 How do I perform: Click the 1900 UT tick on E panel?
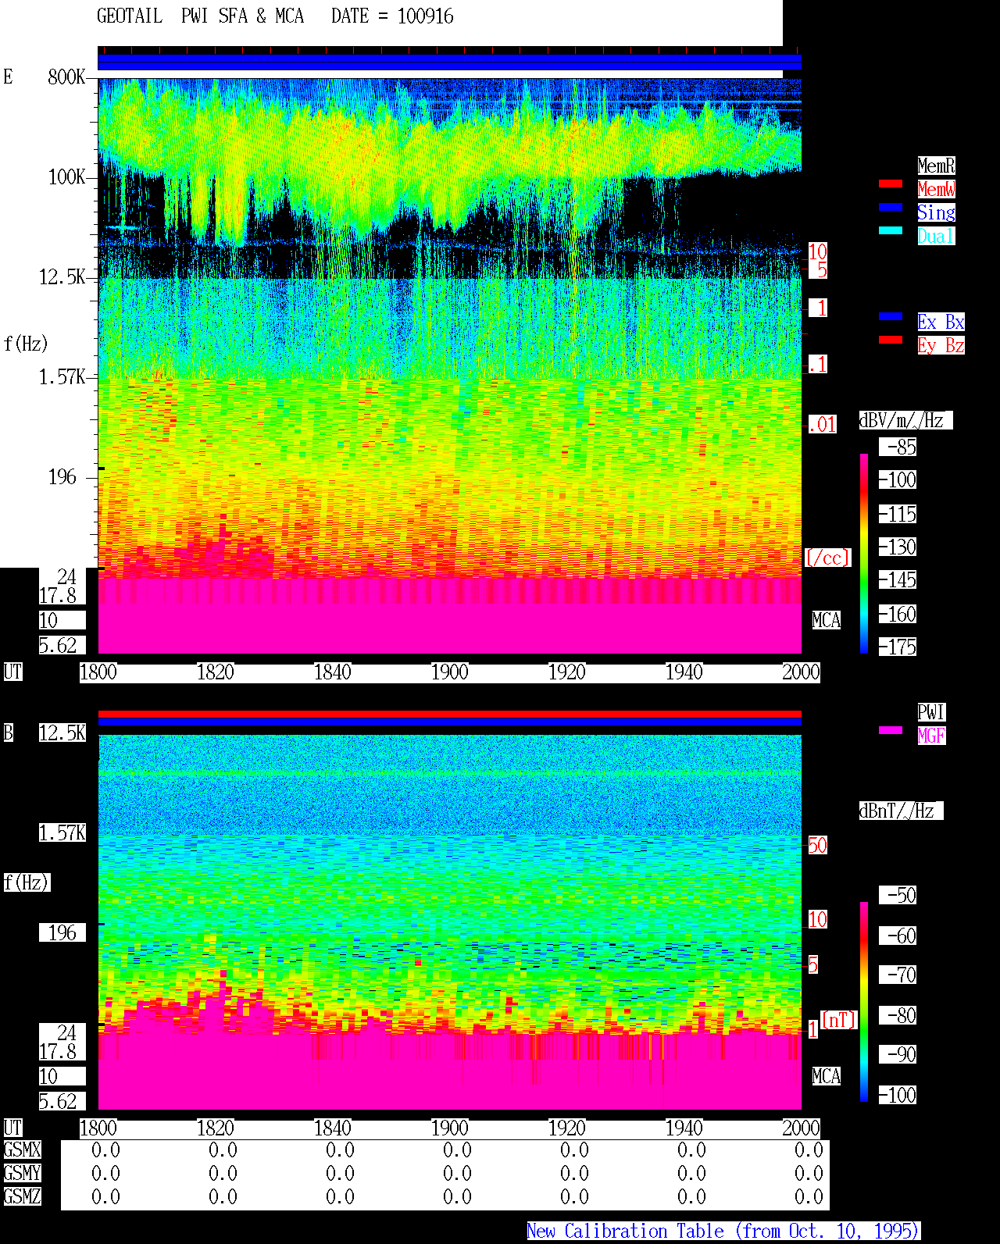[450, 672]
